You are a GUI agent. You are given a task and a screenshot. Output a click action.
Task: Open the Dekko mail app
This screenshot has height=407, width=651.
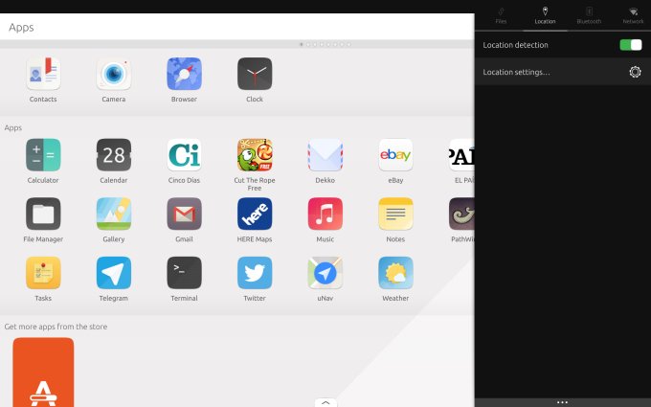coord(325,155)
